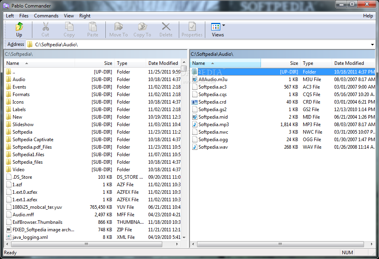Sort right pane by Size column

point(280,63)
